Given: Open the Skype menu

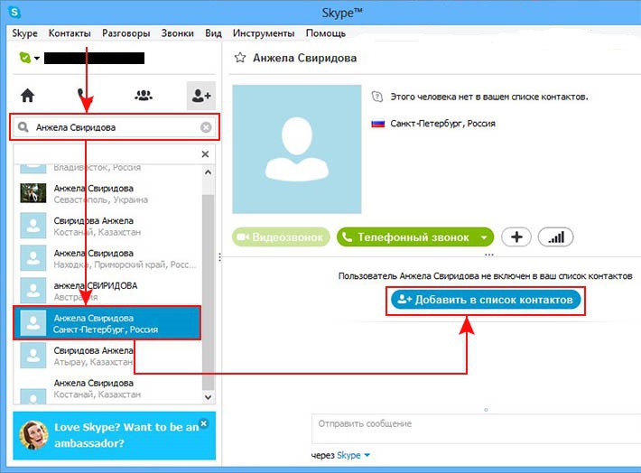Looking at the screenshot, I should click(x=24, y=33).
